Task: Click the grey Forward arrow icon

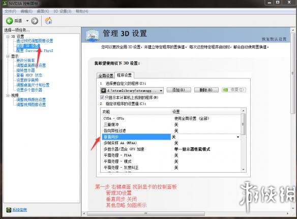Action: [35, 21]
